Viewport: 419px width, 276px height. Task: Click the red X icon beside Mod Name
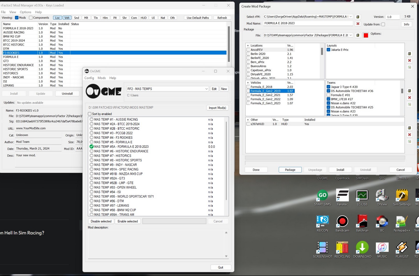[x=358, y=24]
